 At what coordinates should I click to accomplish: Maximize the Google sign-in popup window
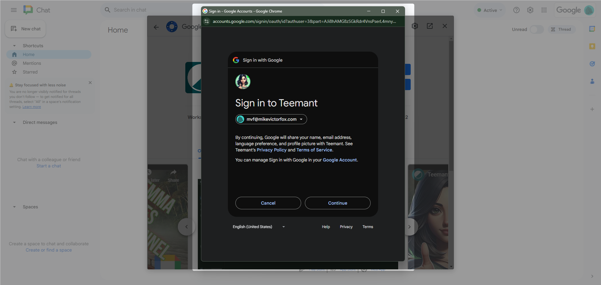(x=383, y=11)
